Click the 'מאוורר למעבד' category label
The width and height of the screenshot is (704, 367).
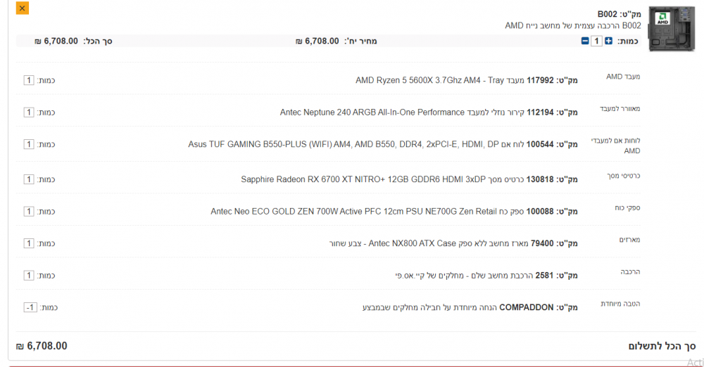click(x=620, y=108)
